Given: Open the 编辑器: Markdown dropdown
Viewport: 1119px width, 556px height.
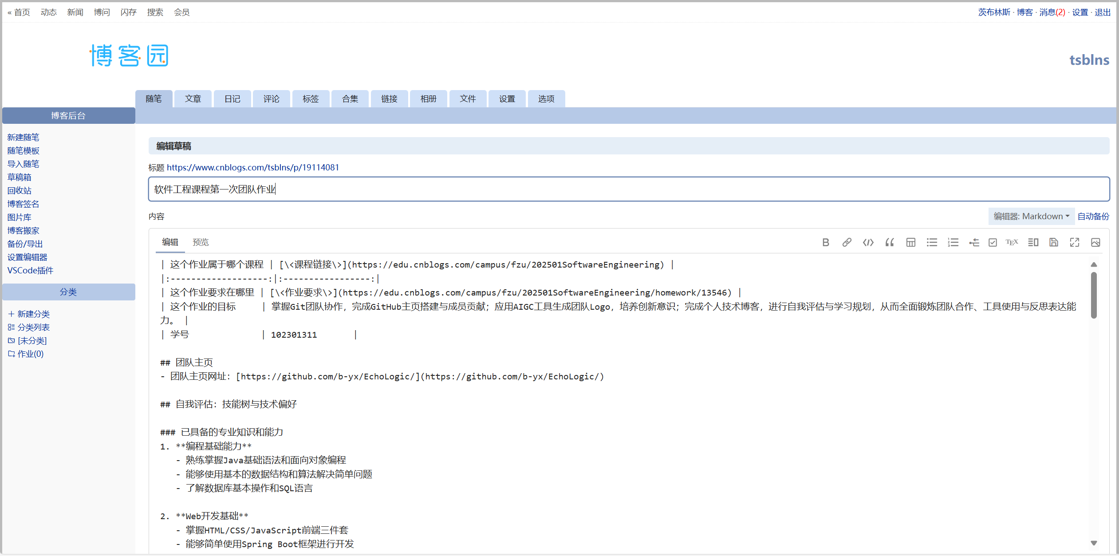Looking at the screenshot, I should (1031, 217).
